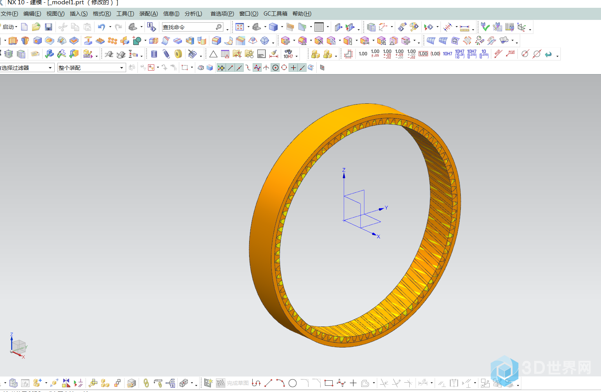Toggle Control Point snap option
The image size is (601, 392).
tap(248, 67)
